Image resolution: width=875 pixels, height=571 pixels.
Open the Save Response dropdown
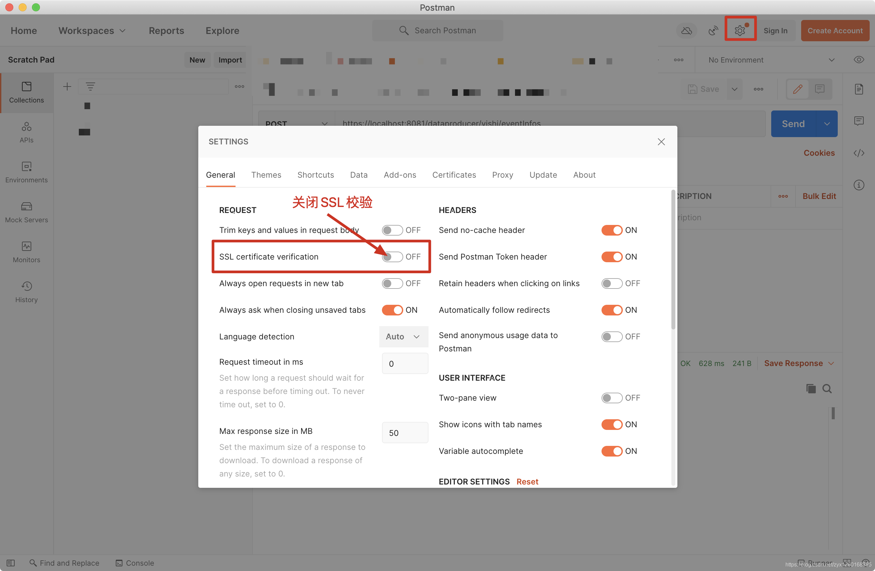[798, 363]
